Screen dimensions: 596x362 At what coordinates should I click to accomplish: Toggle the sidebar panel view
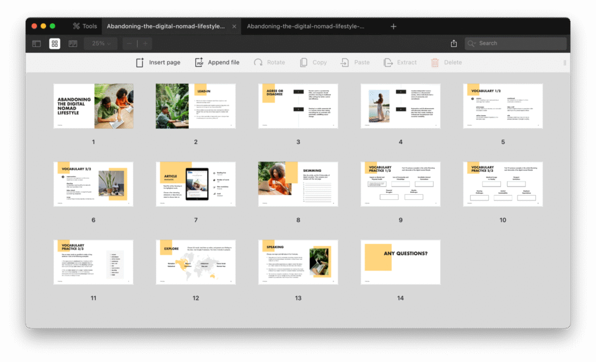point(36,44)
